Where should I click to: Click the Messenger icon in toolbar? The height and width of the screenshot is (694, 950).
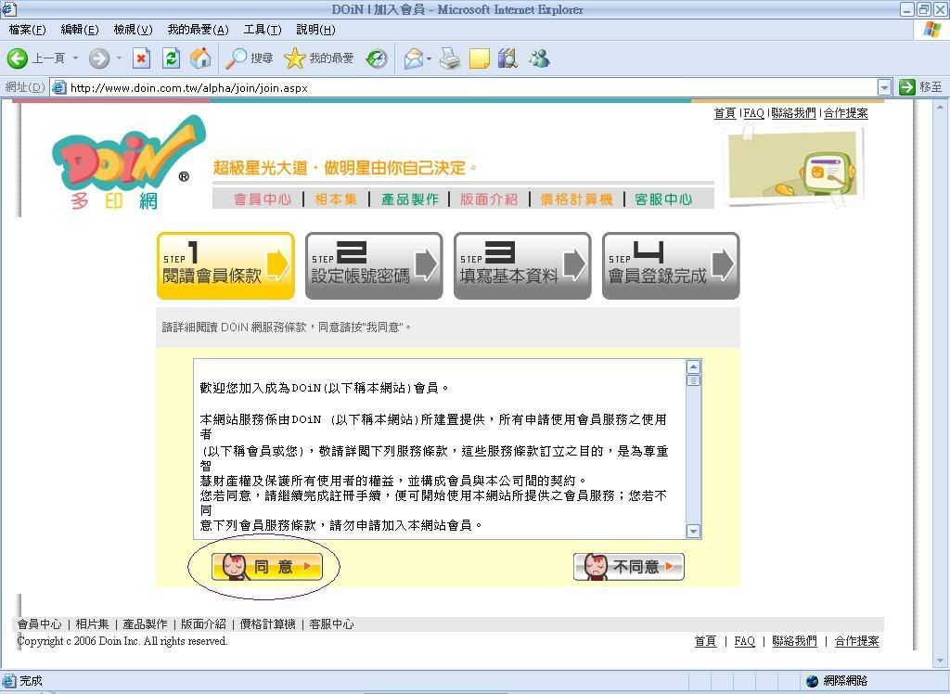click(x=539, y=58)
